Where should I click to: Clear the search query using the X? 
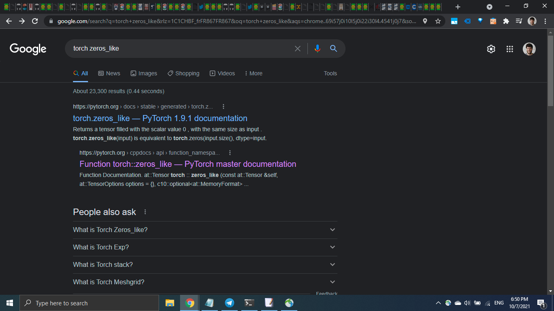[298, 48]
